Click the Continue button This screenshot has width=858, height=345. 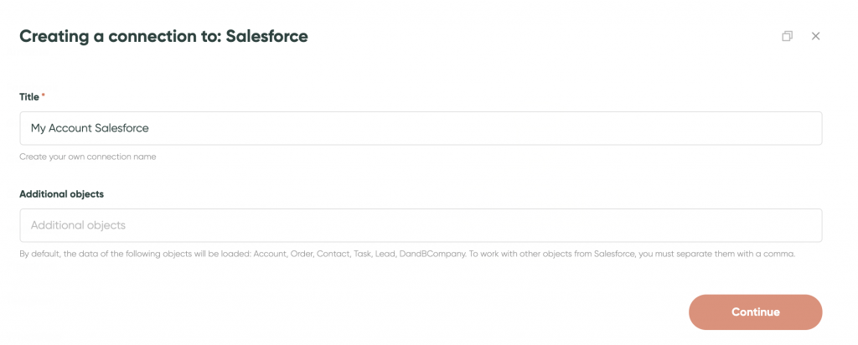(755, 312)
